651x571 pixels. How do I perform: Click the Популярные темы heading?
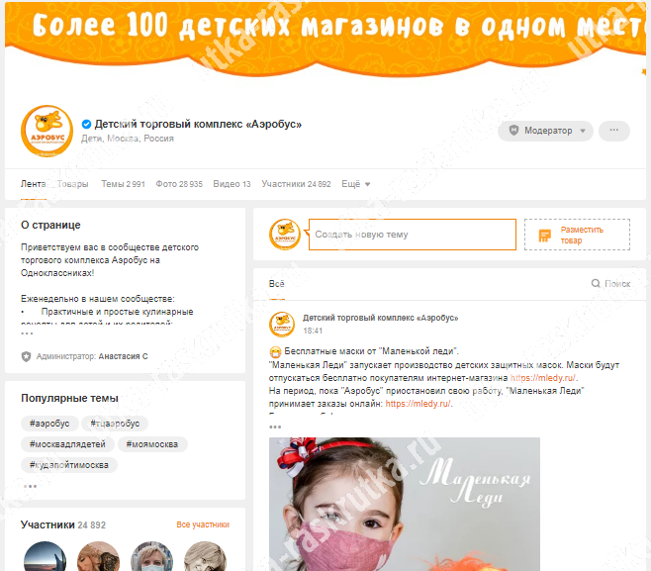[69, 398]
